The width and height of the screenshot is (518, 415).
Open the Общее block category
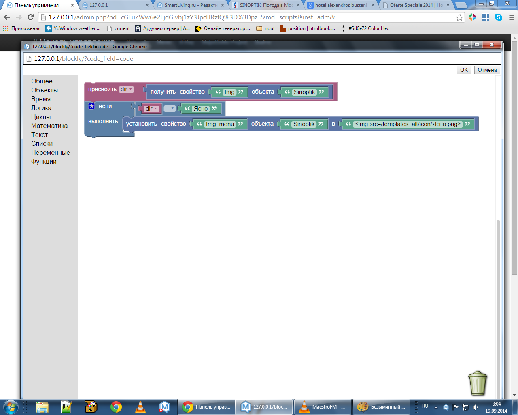click(42, 81)
